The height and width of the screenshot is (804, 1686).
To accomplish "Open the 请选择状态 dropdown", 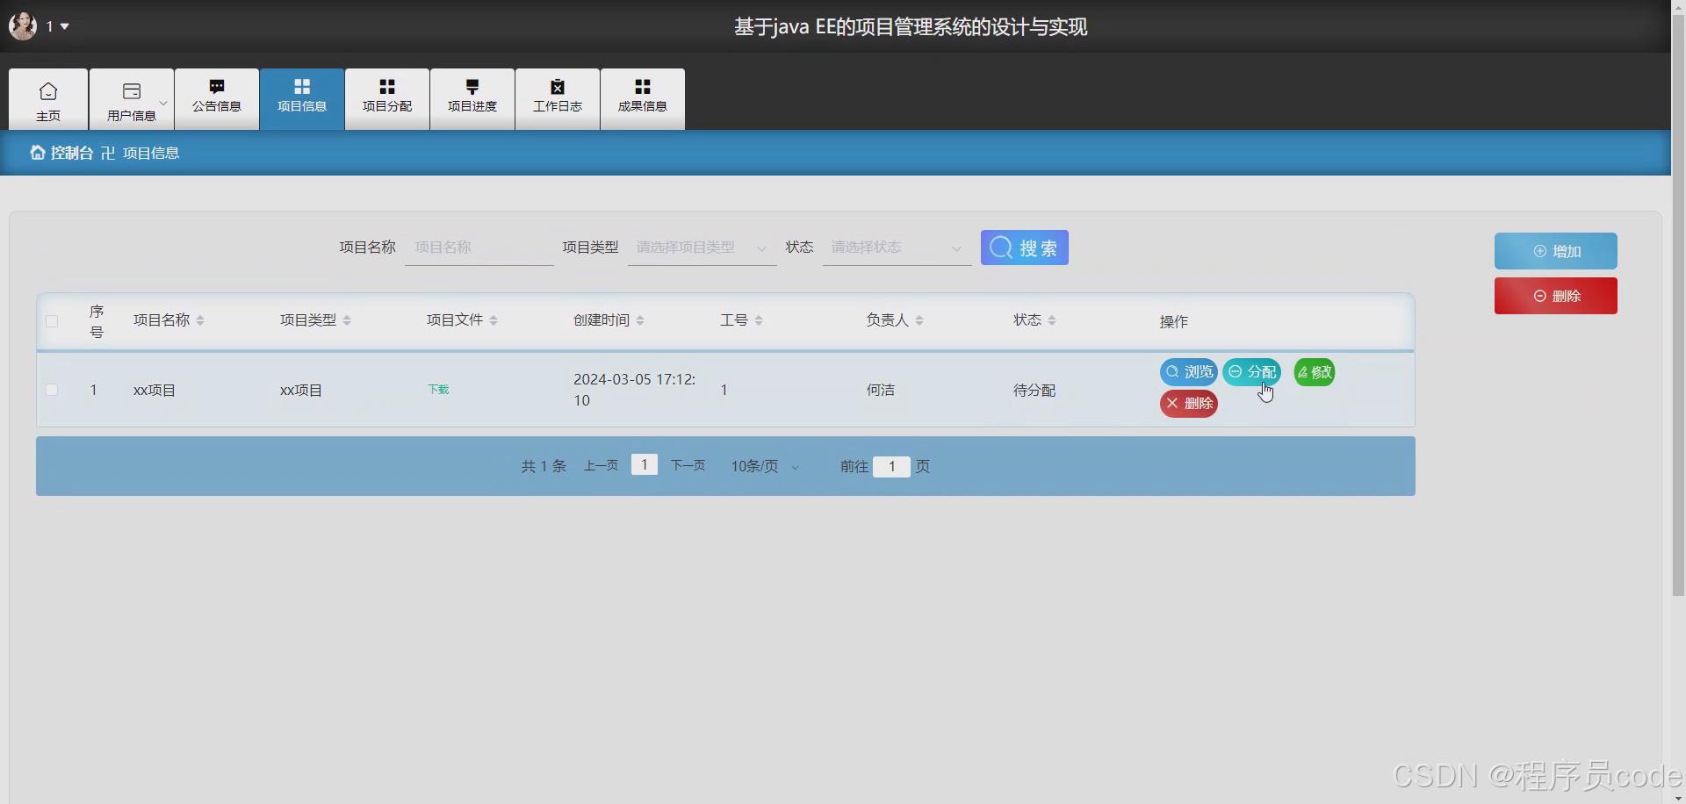I will (895, 248).
